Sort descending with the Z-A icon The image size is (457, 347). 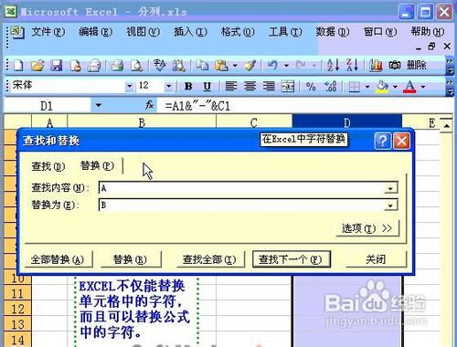point(352,66)
